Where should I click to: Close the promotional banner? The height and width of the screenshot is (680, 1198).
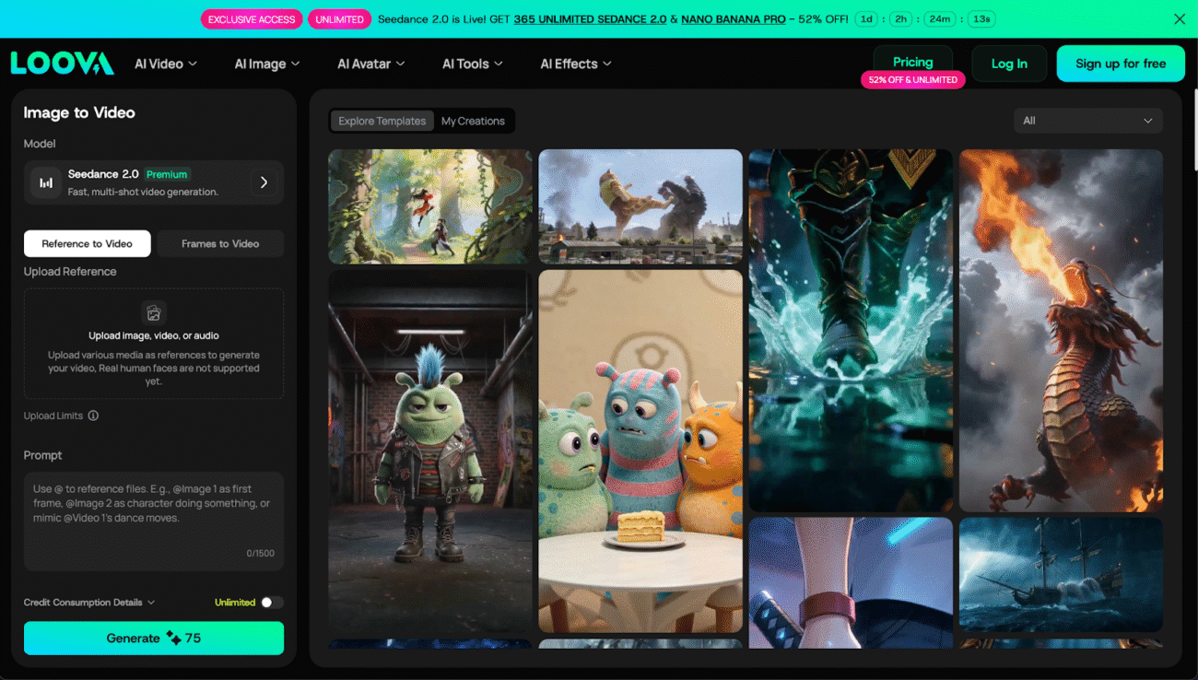pos(1179,19)
